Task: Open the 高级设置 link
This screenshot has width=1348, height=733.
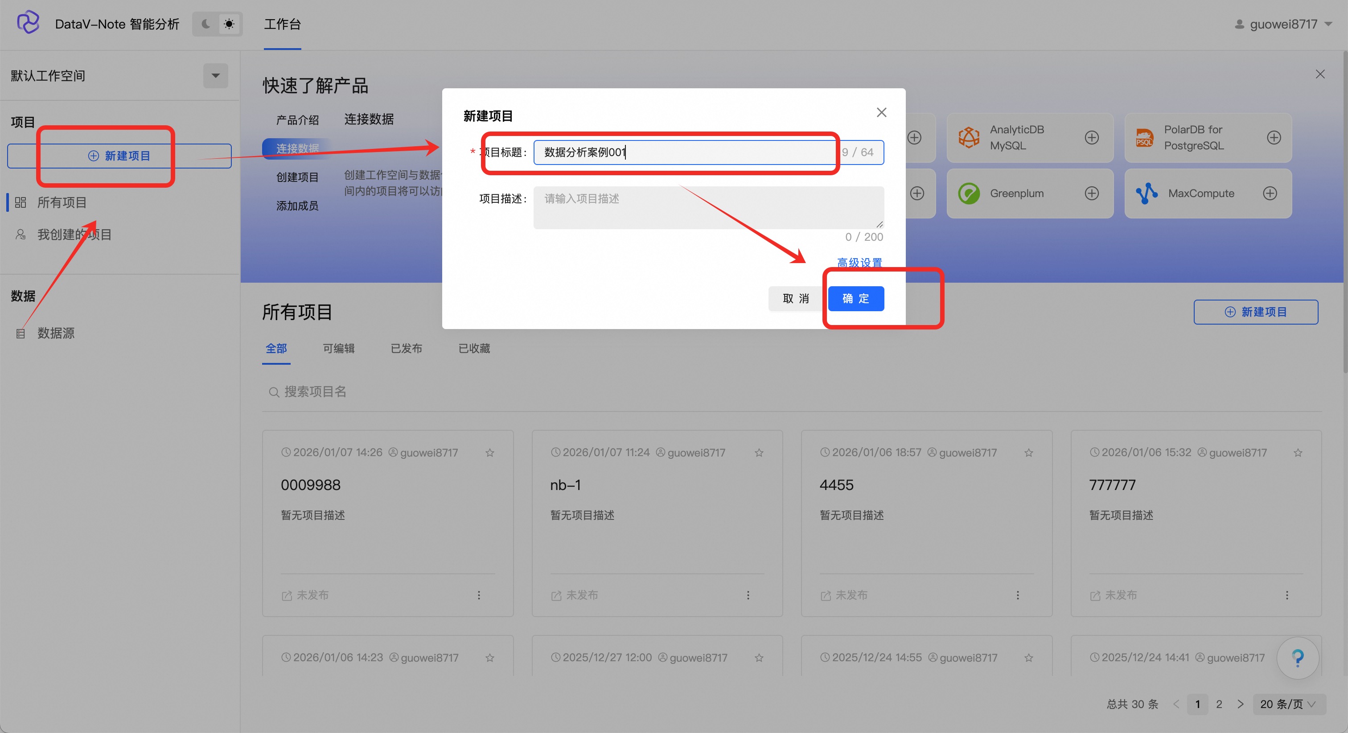Action: click(859, 262)
